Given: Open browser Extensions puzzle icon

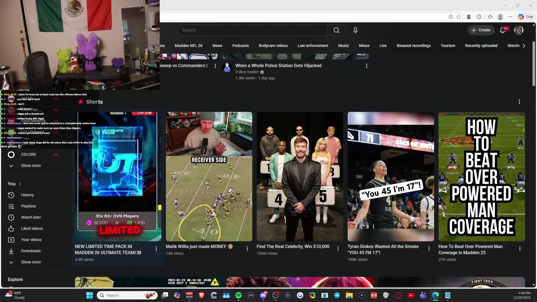Looking at the screenshot, I should click(479, 17).
